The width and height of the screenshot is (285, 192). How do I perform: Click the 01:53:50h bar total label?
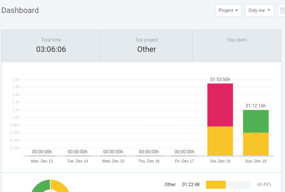[220, 79]
